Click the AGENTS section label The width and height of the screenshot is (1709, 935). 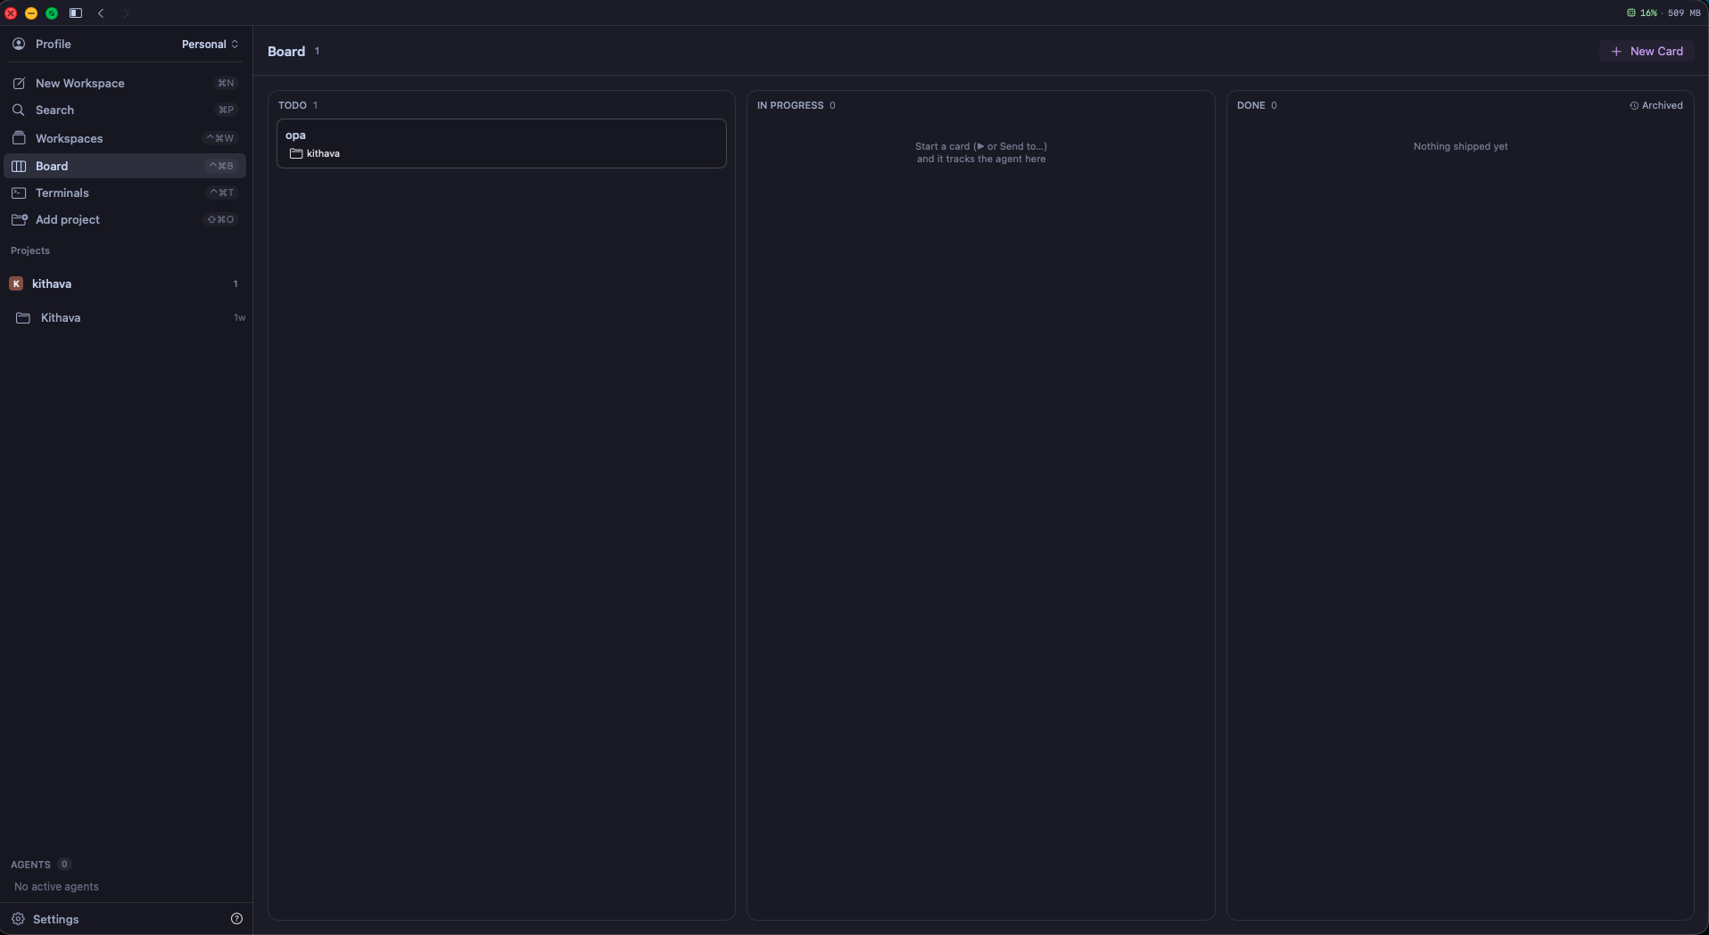click(x=30, y=865)
